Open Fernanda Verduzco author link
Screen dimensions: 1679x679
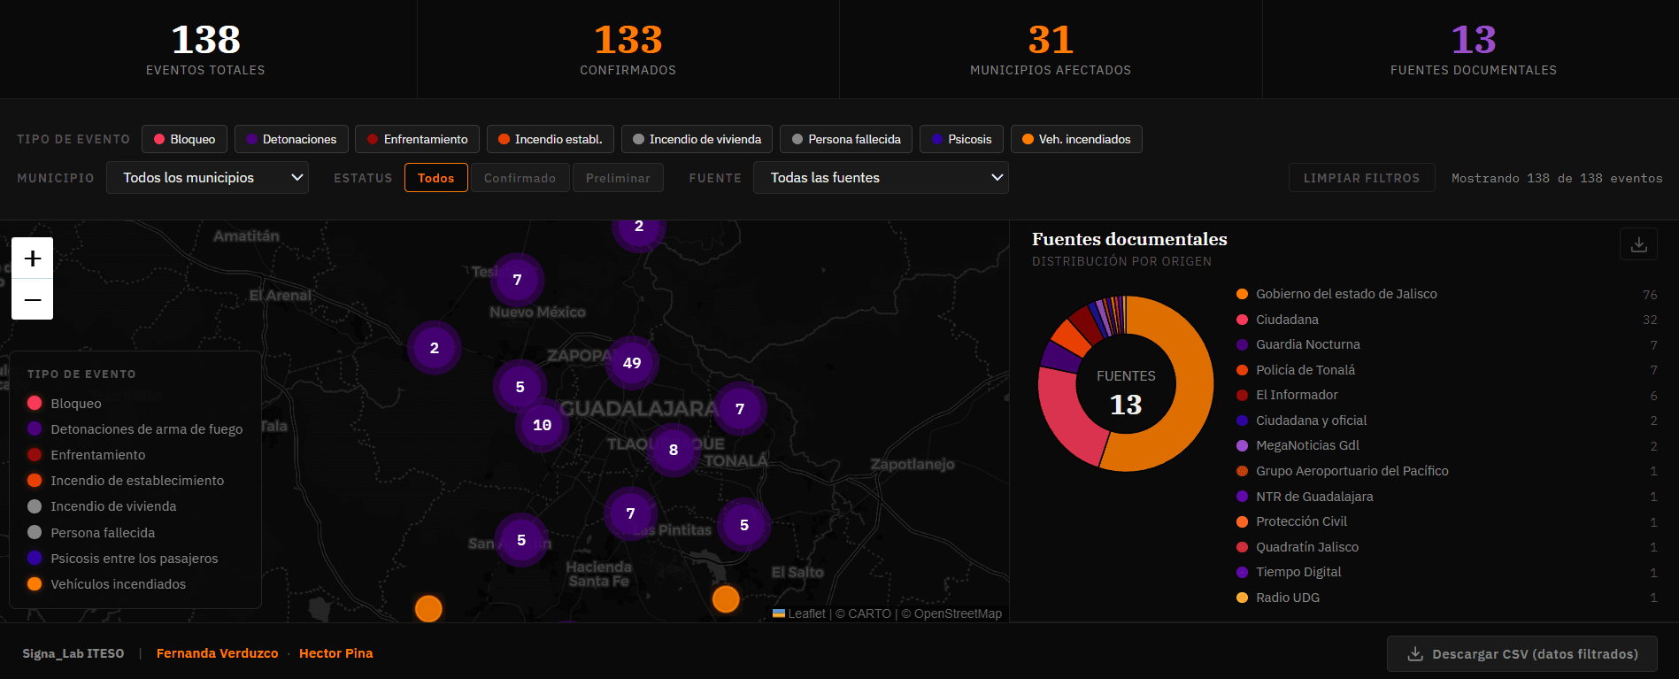tap(217, 653)
